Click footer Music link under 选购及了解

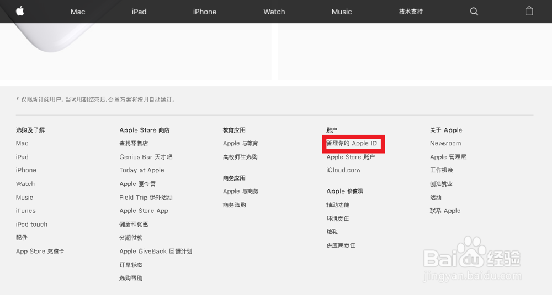pos(24,198)
